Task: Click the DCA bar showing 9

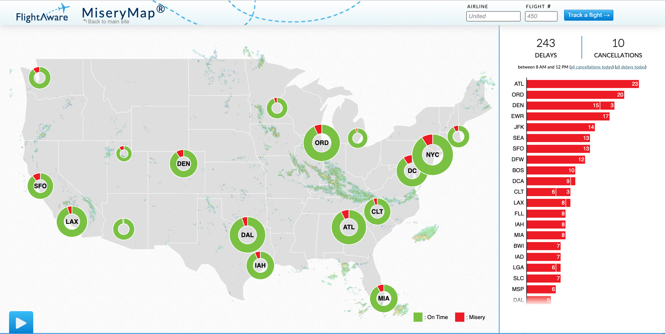Action: [549, 181]
